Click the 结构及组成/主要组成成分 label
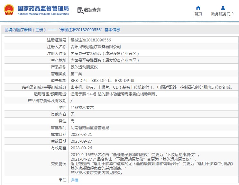The image size is (239, 185). (x=44, y=87)
